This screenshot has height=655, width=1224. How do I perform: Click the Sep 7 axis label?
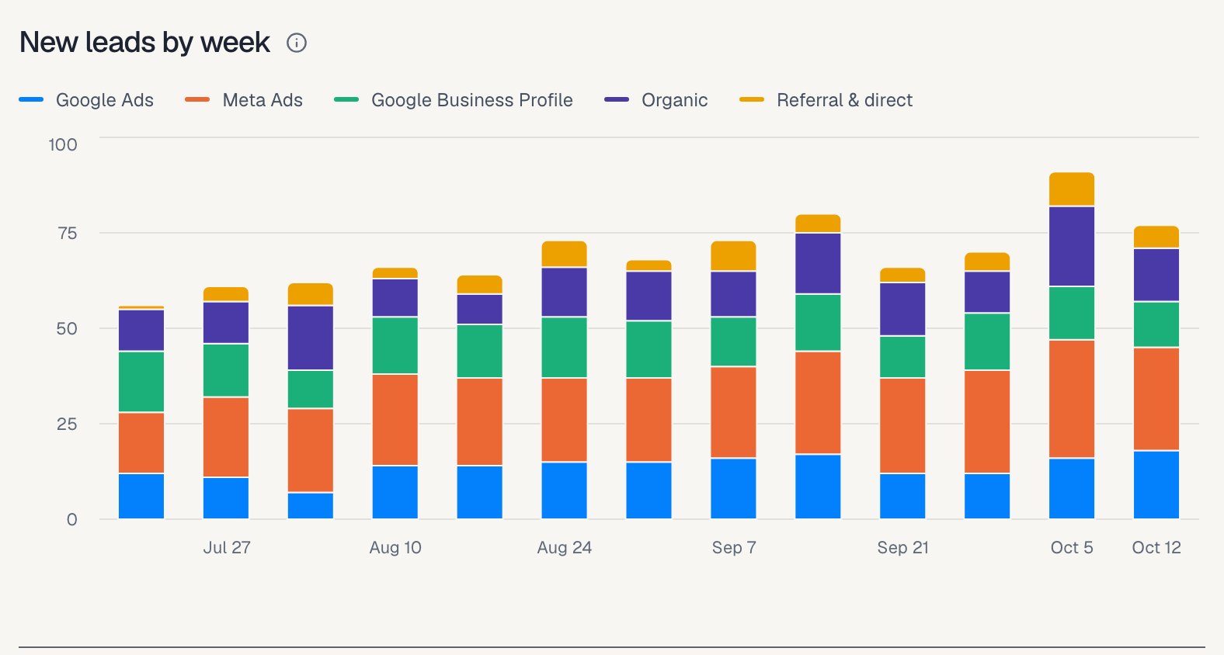(734, 547)
